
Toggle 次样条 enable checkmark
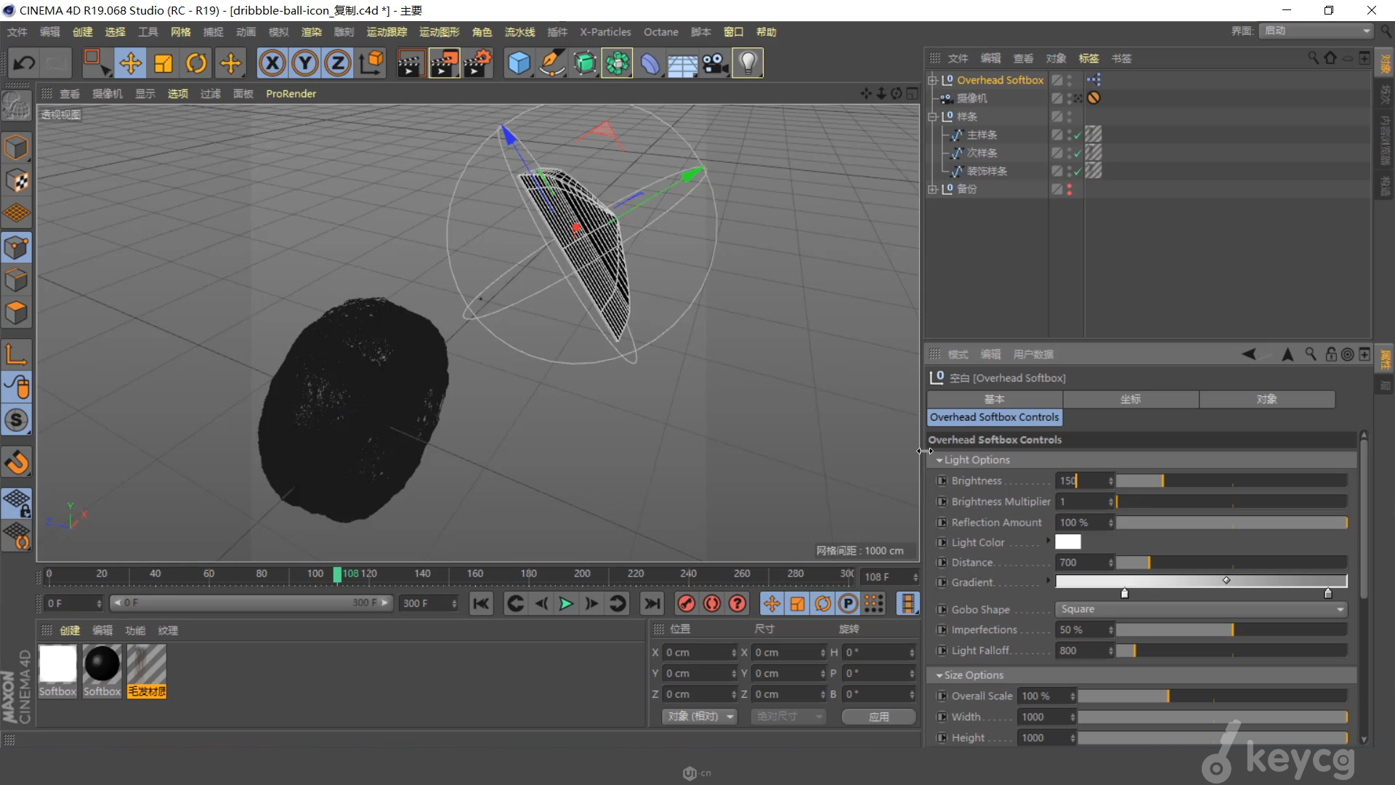click(1077, 153)
